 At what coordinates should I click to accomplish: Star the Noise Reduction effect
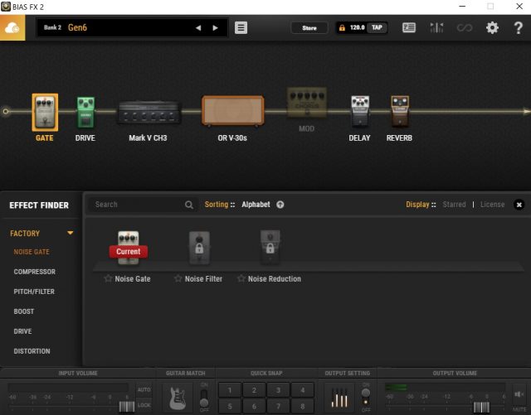(x=241, y=278)
